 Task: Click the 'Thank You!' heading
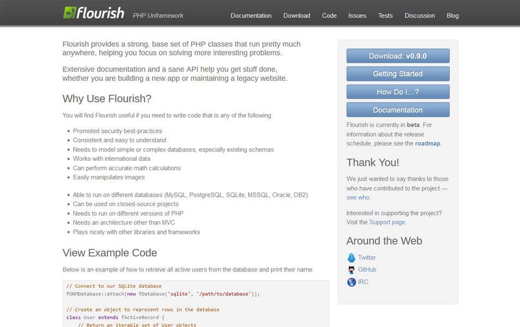[373, 162]
